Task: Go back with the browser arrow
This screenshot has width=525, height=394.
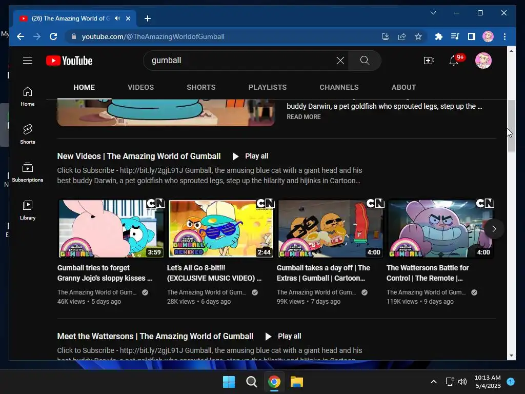Action: tap(21, 36)
